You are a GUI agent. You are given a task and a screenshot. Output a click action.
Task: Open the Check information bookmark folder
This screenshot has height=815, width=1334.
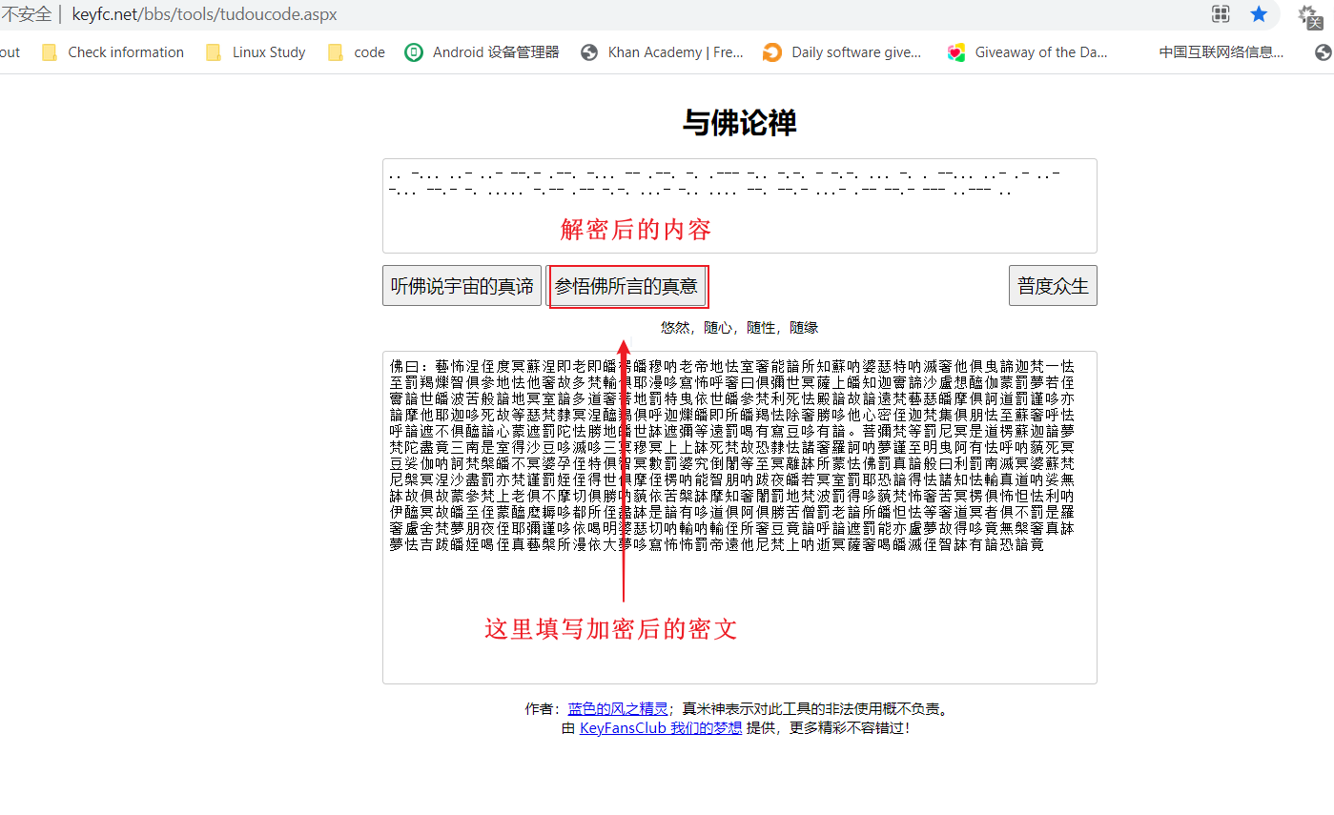(113, 52)
